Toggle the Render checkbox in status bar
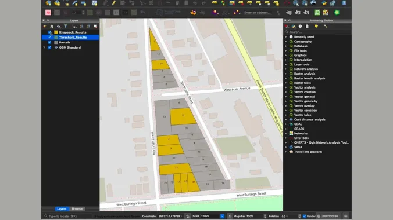This screenshot has height=220, width=393. tap(304, 217)
